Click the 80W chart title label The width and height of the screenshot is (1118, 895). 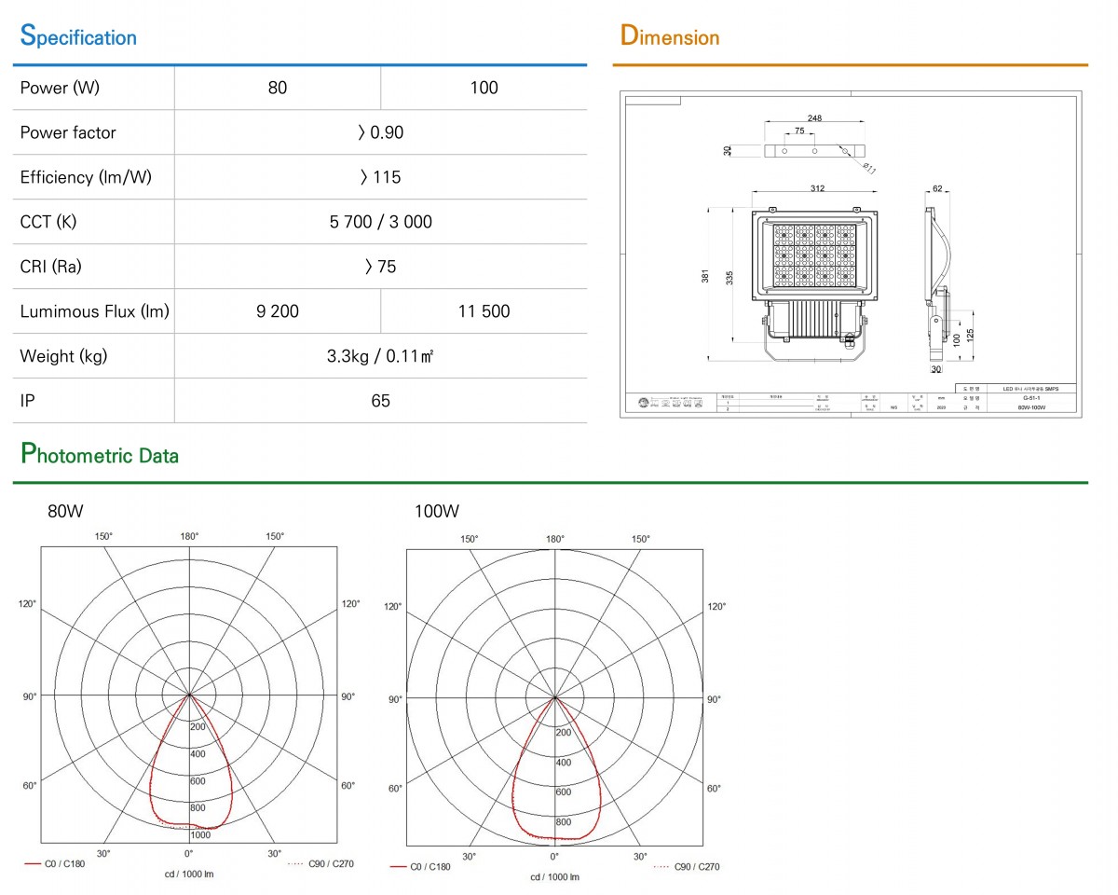tap(66, 512)
